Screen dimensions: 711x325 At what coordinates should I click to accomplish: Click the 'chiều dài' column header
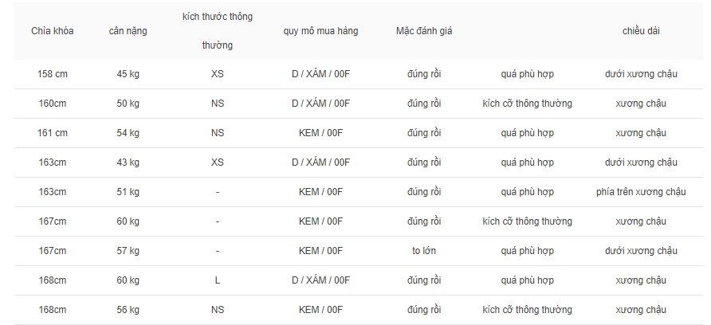(641, 31)
